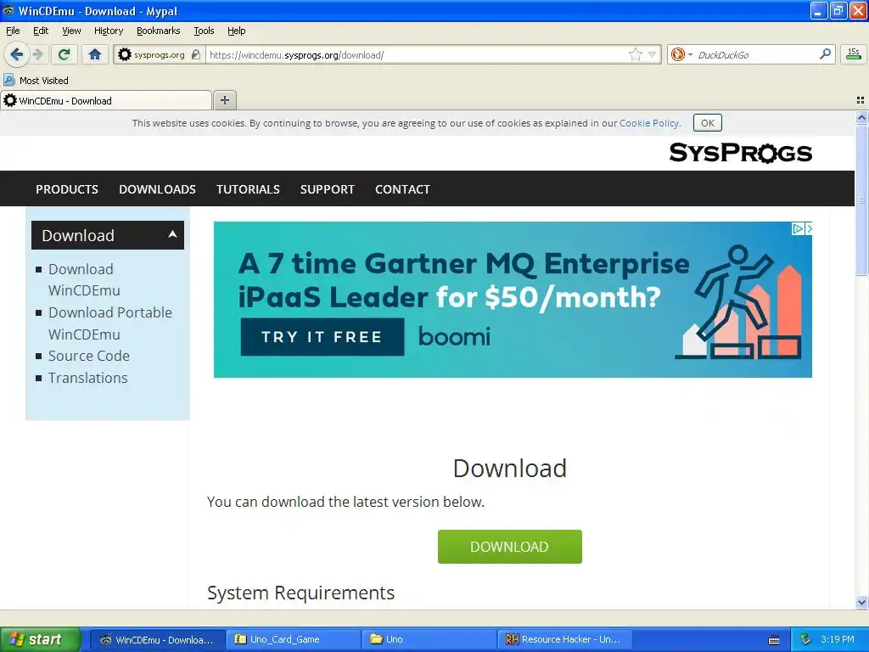The width and height of the screenshot is (869, 652).
Task: Accept cookies with the OK button
Action: [x=708, y=123]
